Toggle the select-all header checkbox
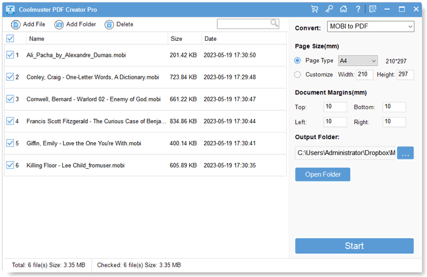The image size is (427, 277). [10, 38]
